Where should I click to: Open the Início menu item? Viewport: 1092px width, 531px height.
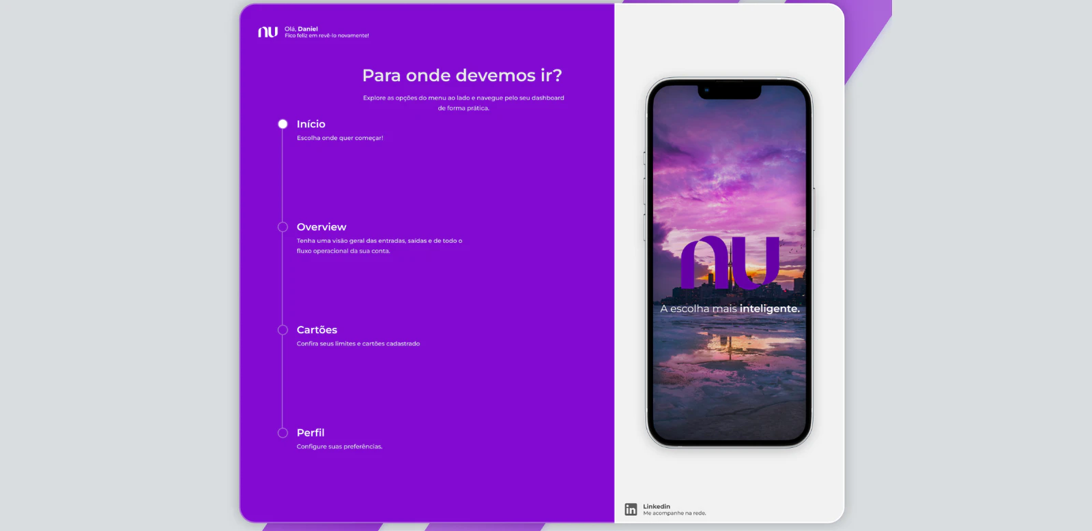[x=311, y=124]
